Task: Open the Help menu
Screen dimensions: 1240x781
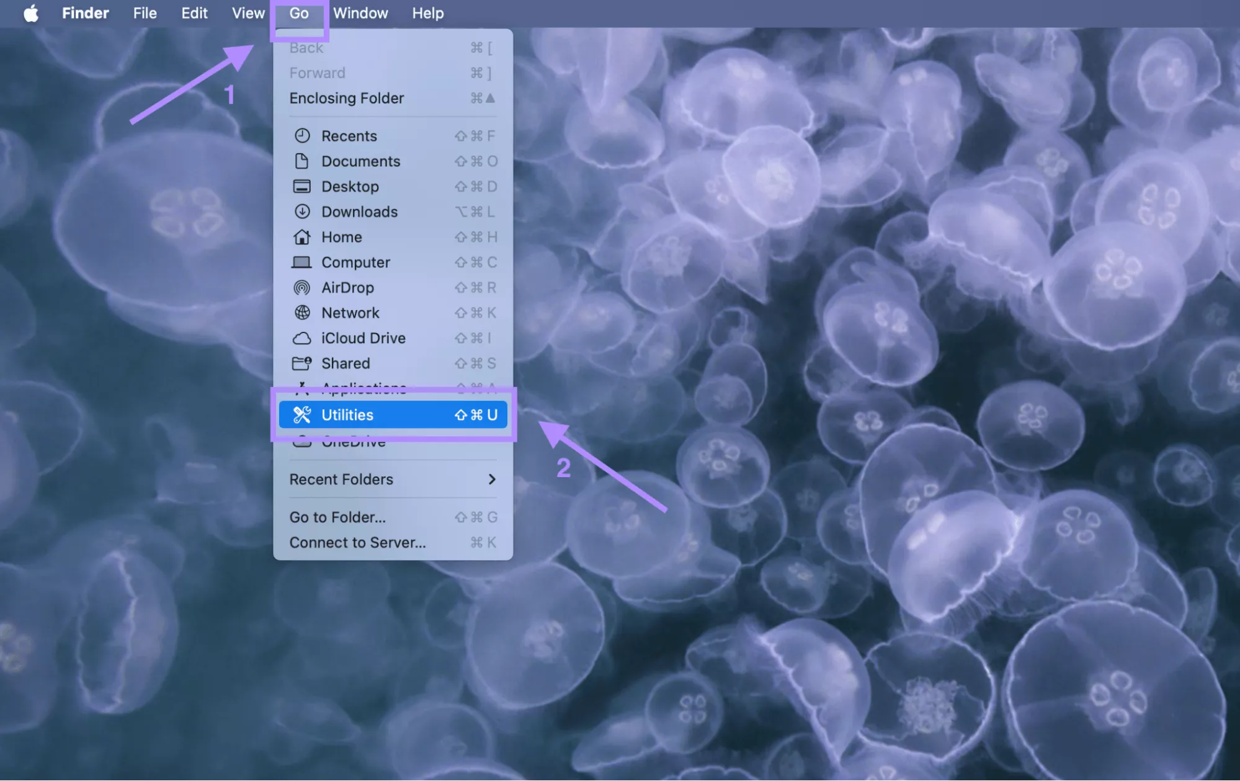Action: point(427,13)
